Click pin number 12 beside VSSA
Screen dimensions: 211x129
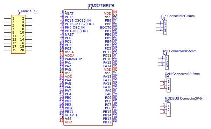(62, 50)
